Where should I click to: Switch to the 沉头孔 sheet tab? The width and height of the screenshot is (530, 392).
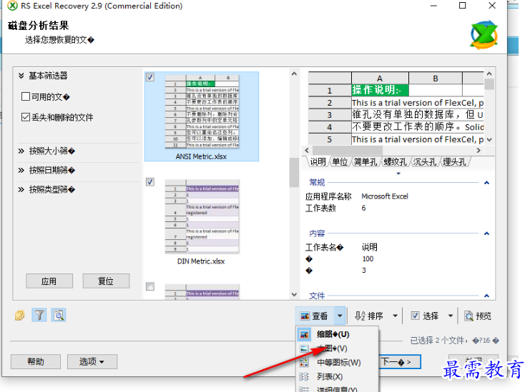(x=425, y=161)
